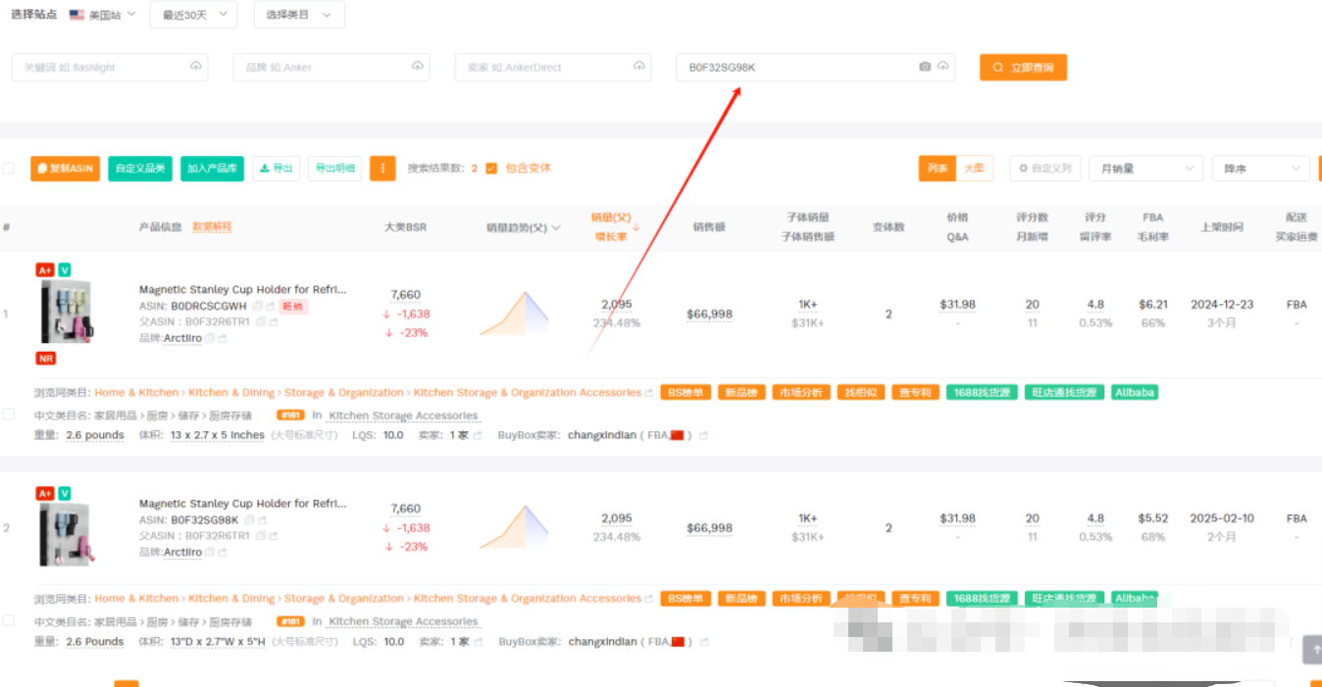Viewport: 1322px width, 687px height.
Task: Open seller count link icon in row 1
Action: click(478, 435)
